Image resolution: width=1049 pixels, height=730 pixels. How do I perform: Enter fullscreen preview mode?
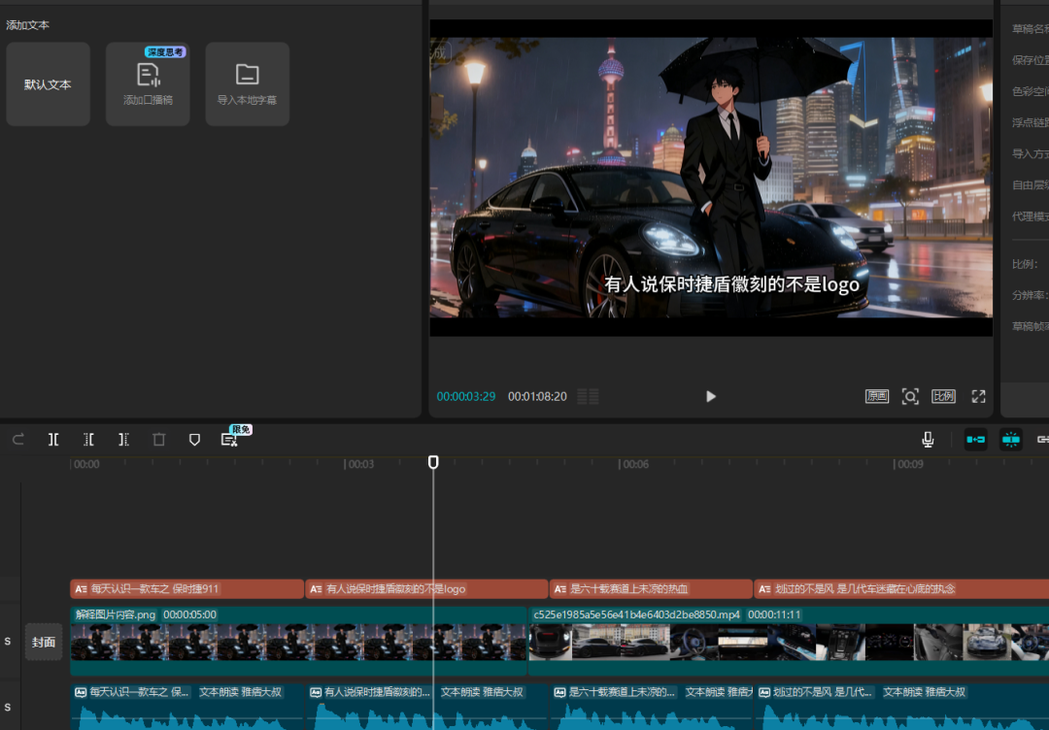click(x=978, y=396)
